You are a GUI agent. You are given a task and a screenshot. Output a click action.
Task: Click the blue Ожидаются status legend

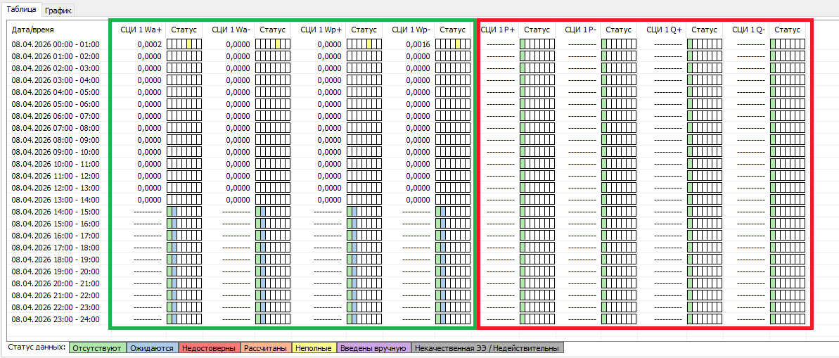[152, 347]
